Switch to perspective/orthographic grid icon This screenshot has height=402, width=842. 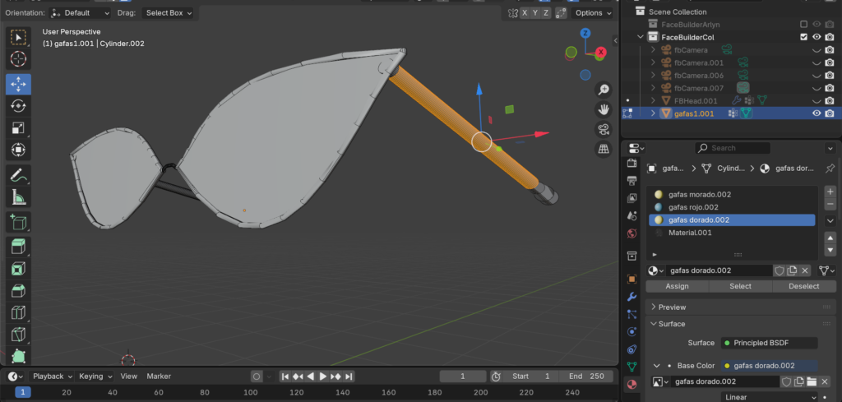click(x=604, y=149)
